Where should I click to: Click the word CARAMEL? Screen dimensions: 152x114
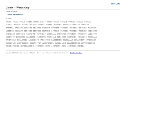tap(10, 28)
